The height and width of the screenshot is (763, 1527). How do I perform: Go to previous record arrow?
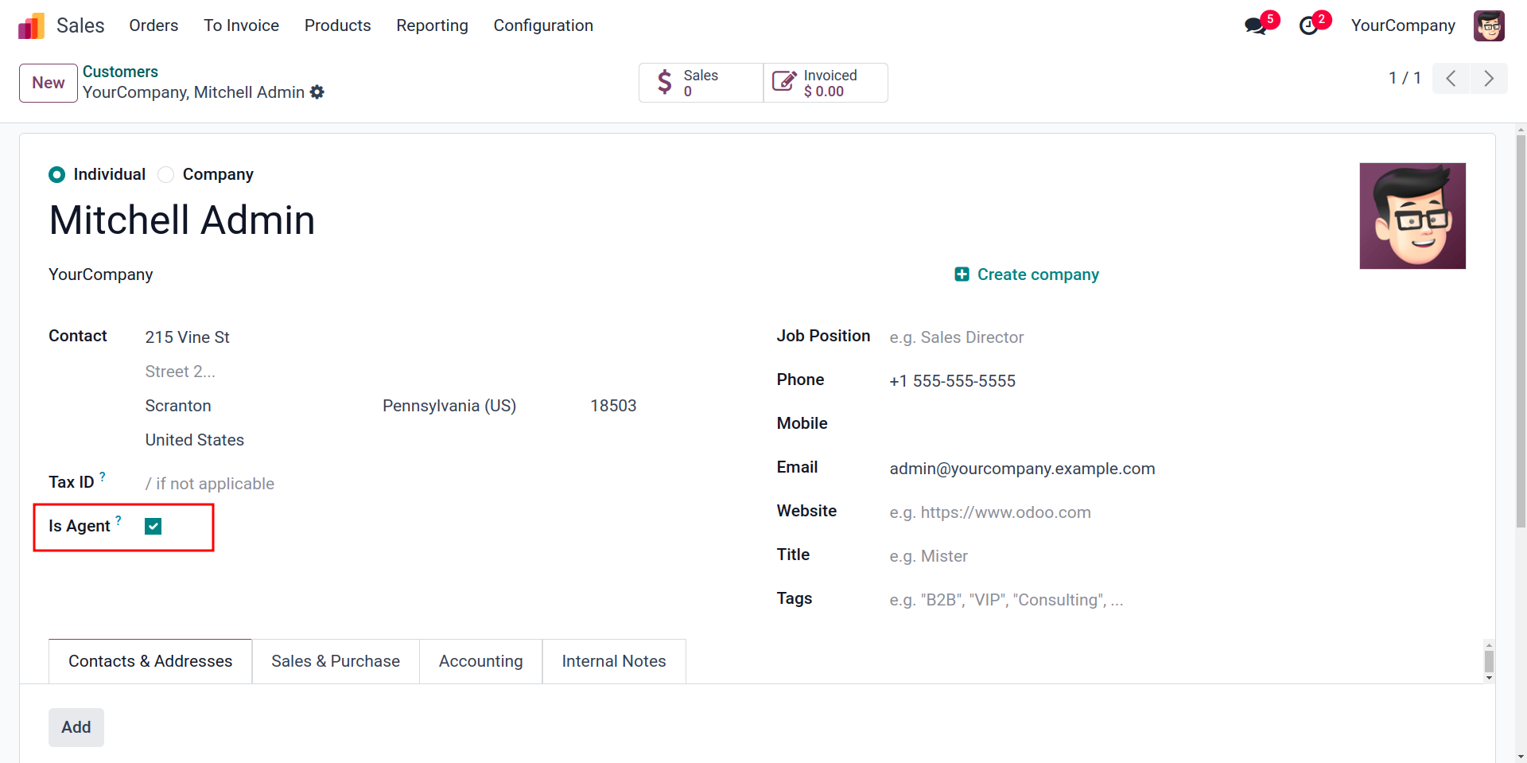[x=1451, y=78]
